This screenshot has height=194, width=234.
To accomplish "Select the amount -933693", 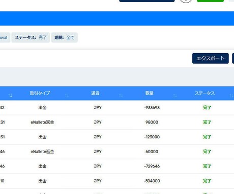I will click(152, 108).
